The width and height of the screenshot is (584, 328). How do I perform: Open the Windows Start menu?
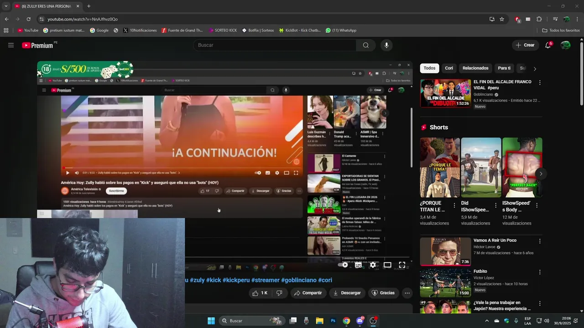(x=211, y=321)
